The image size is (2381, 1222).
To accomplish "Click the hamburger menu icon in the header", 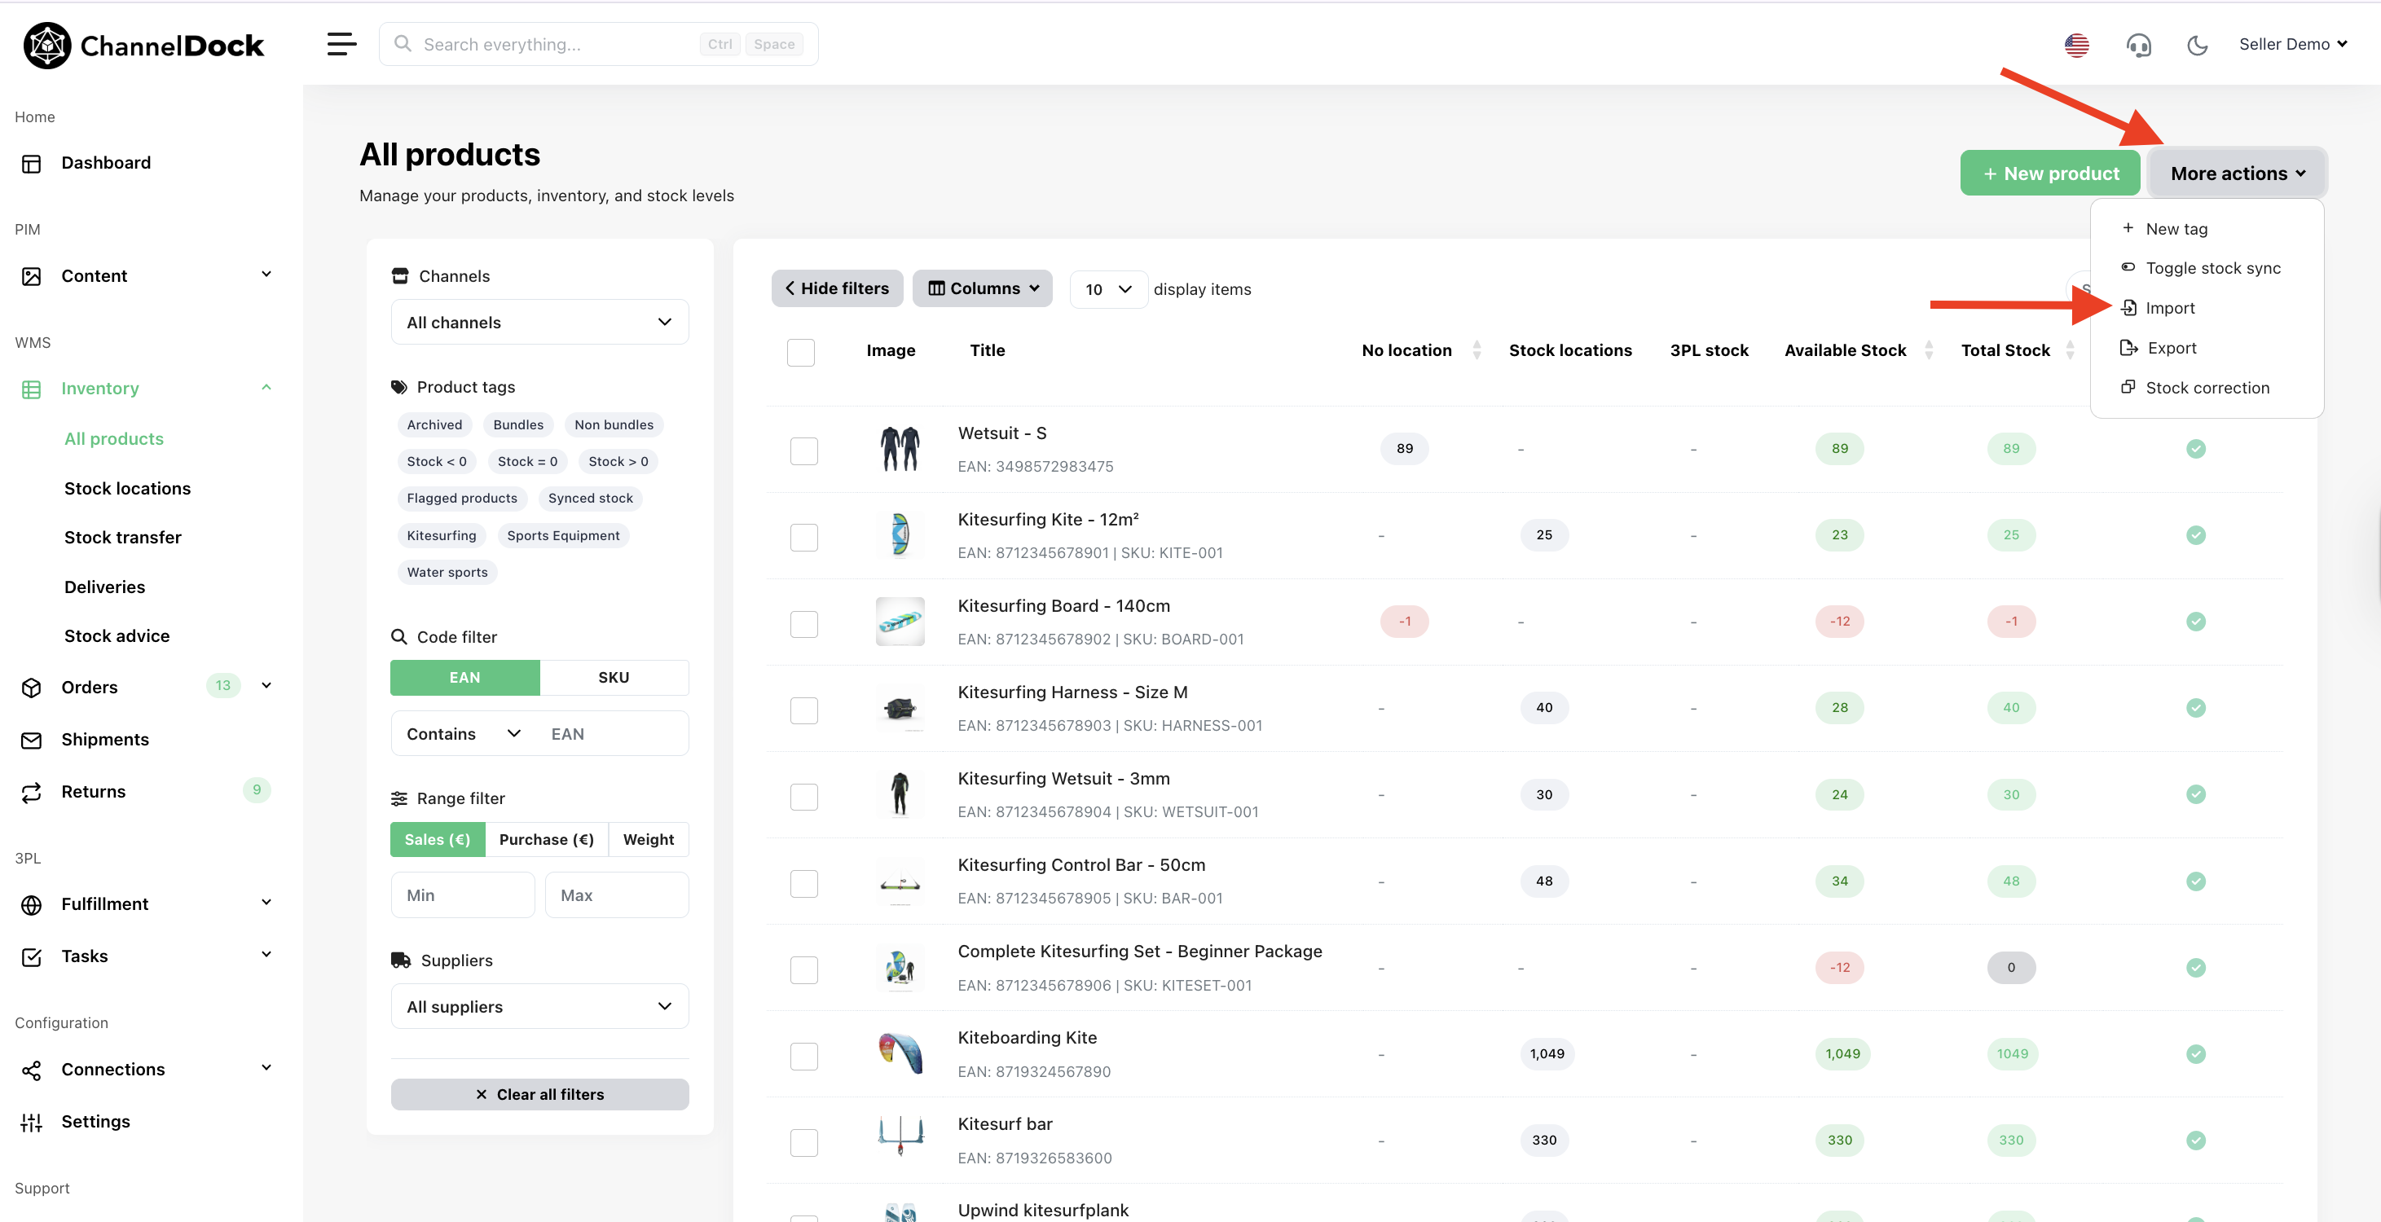I will pyautogui.click(x=341, y=43).
